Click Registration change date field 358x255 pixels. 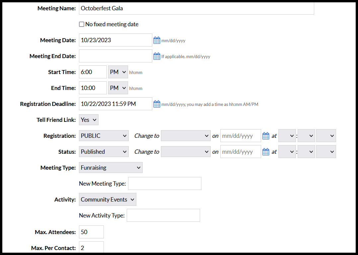point(241,136)
